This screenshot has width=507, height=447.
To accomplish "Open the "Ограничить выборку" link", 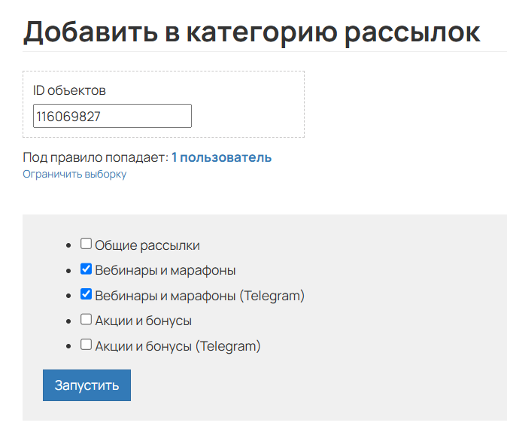I will point(74,174).
